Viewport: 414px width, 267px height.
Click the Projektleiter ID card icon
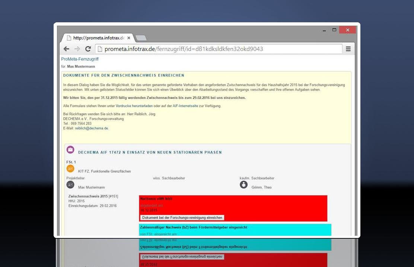click(70, 185)
